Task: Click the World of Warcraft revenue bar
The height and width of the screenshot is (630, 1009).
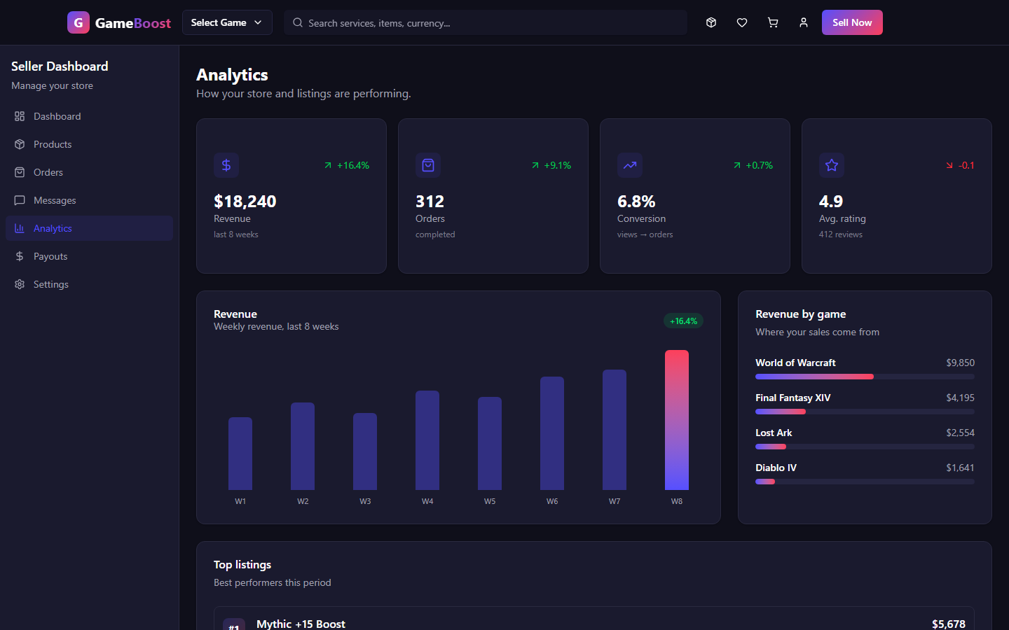Action: [x=865, y=377]
